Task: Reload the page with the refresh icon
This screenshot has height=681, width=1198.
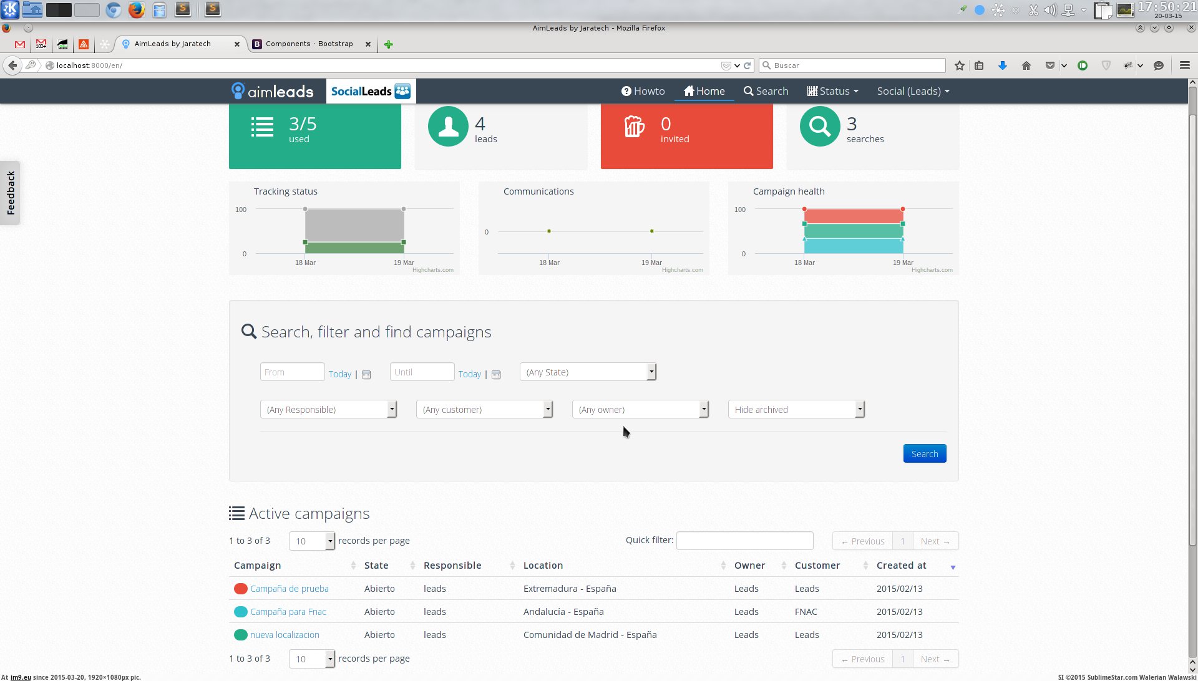Action: pos(747,65)
